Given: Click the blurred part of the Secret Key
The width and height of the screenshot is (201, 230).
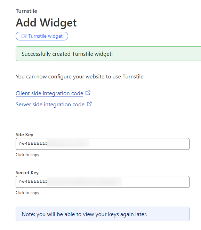Looking at the screenshot, I should [x=85, y=182].
